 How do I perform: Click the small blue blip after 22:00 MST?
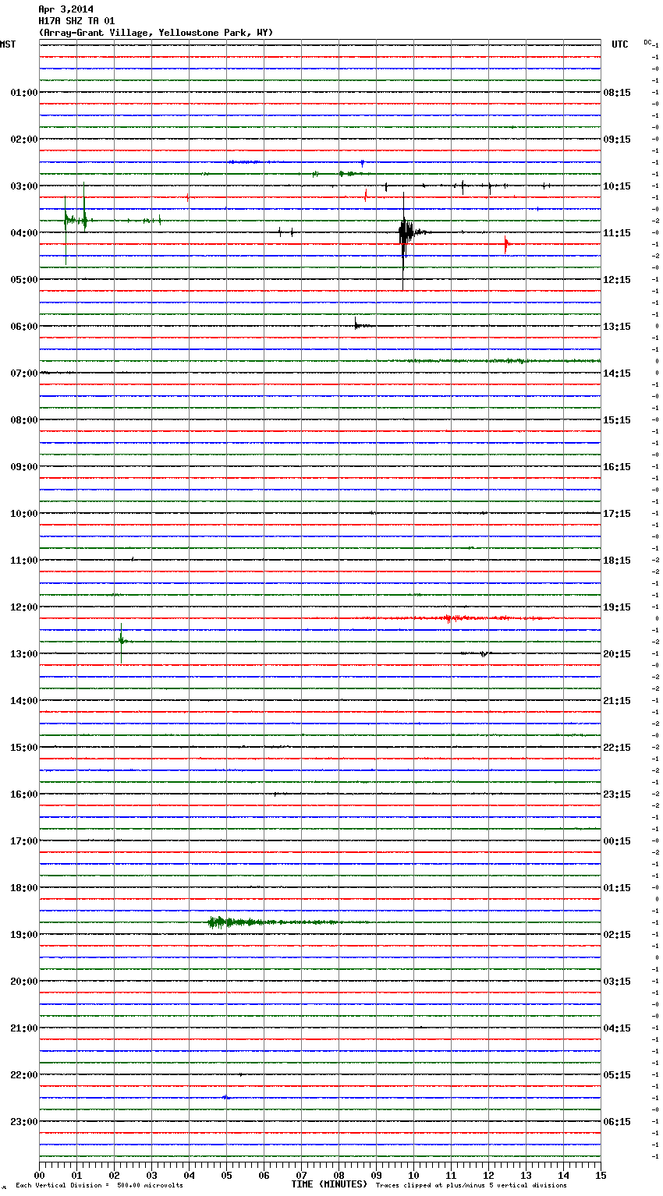tap(225, 1097)
